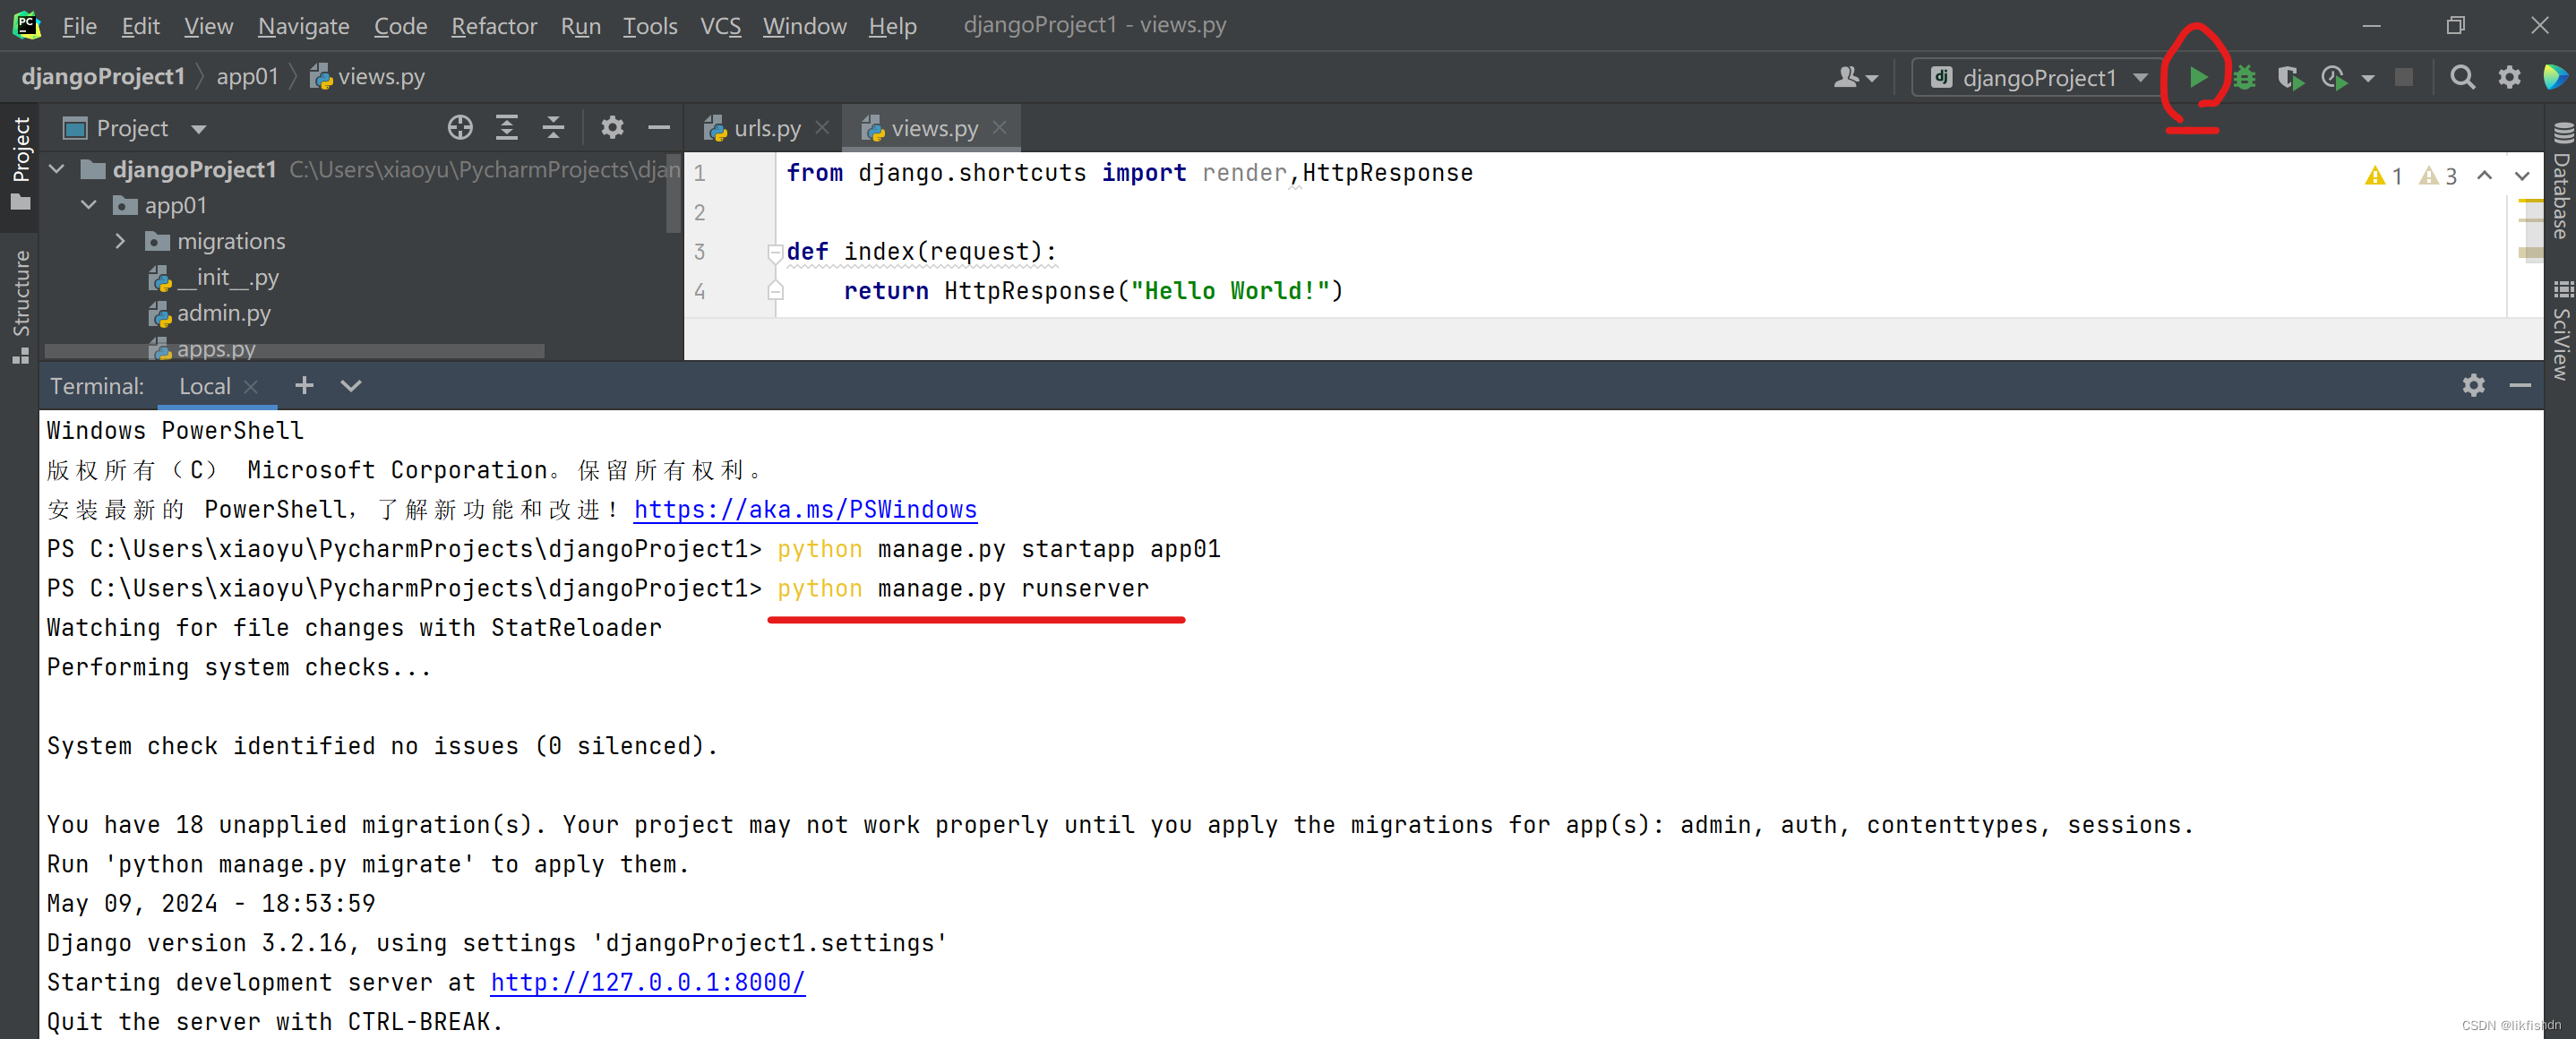This screenshot has height=1039, width=2576.
Task: Add a new terminal session
Action: pos(304,385)
